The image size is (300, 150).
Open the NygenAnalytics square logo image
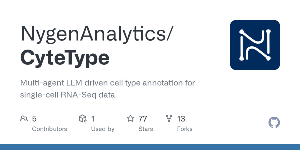coord(255,45)
